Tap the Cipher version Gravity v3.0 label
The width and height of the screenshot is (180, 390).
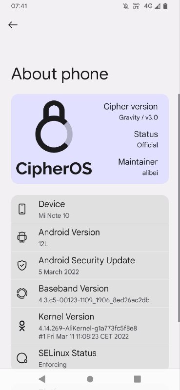[x=131, y=112]
